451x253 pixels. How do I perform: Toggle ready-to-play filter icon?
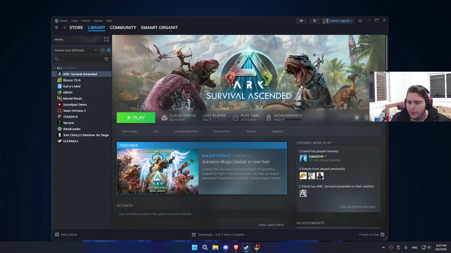(x=109, y=50)
